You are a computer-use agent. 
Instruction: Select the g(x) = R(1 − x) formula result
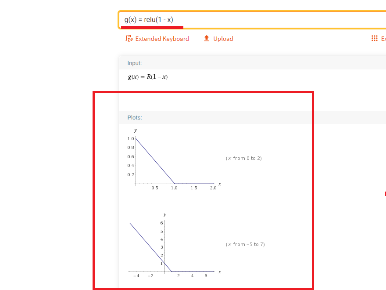[x=147, y=77]
